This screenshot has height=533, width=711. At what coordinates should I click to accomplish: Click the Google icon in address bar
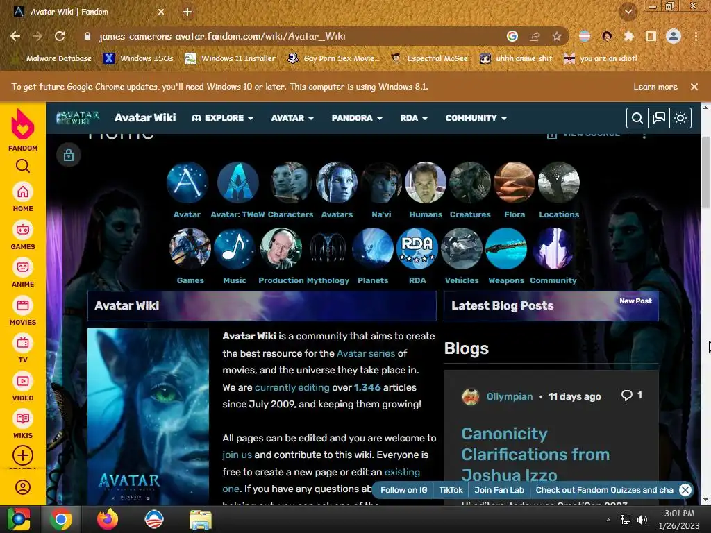512,36
